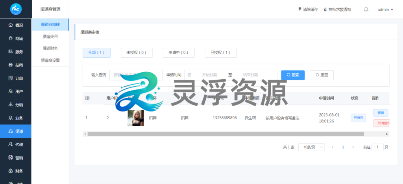Click the calendar icon in date range

pyautogui.click(x=189, y=75)
